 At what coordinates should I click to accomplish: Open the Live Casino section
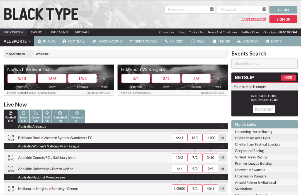(59, 32)
